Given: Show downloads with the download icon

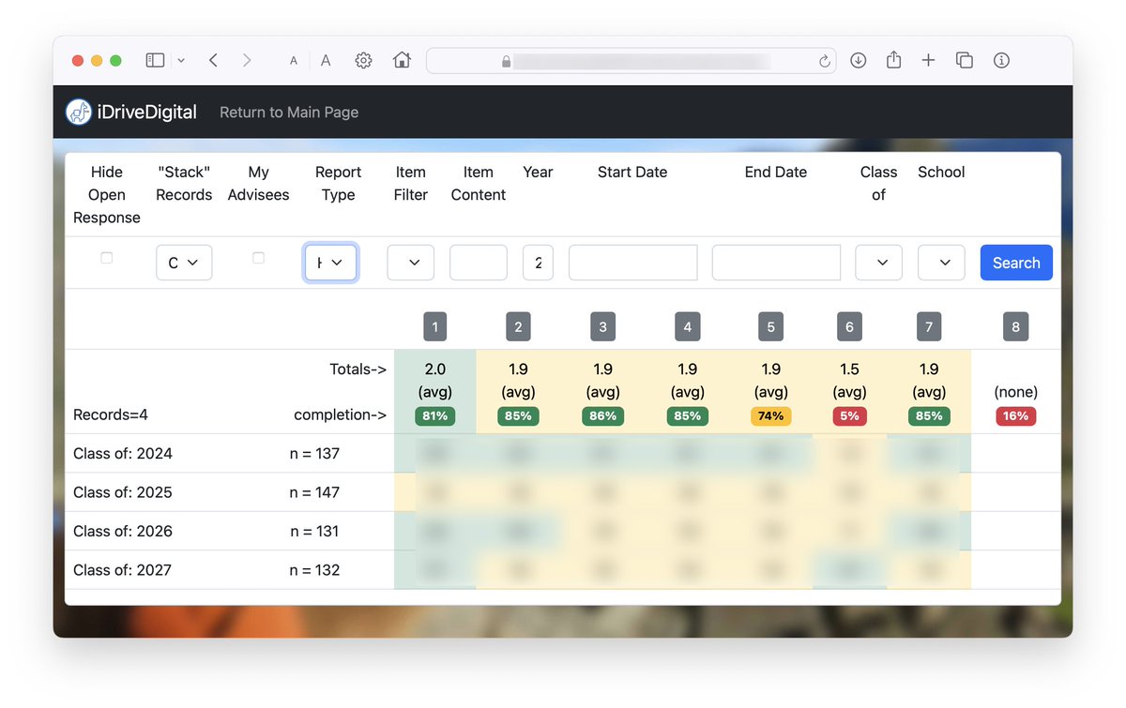Looking at the screenshot, I should pyautogui.click(x=858, y=60).
